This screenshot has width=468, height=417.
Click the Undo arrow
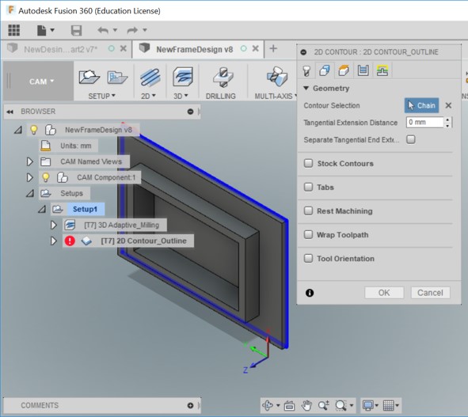point(103,30)
